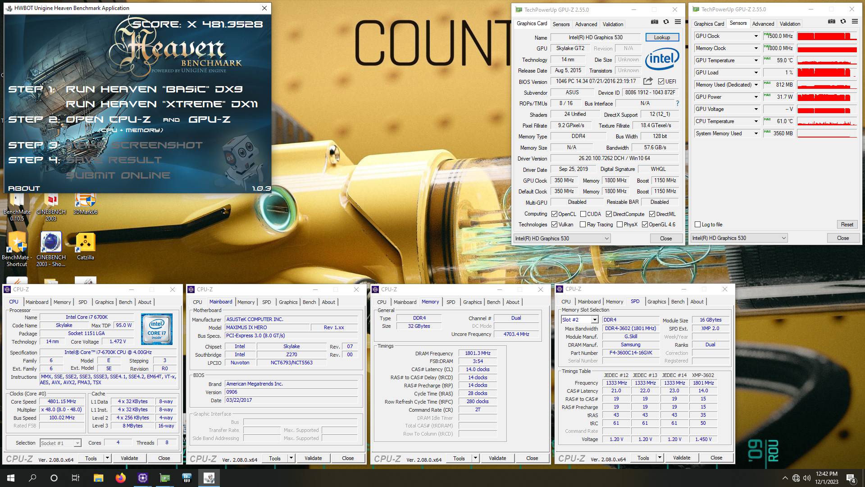Enable the Log to file checkbox
The image size is (865, 487).
(x=697, y=225)
